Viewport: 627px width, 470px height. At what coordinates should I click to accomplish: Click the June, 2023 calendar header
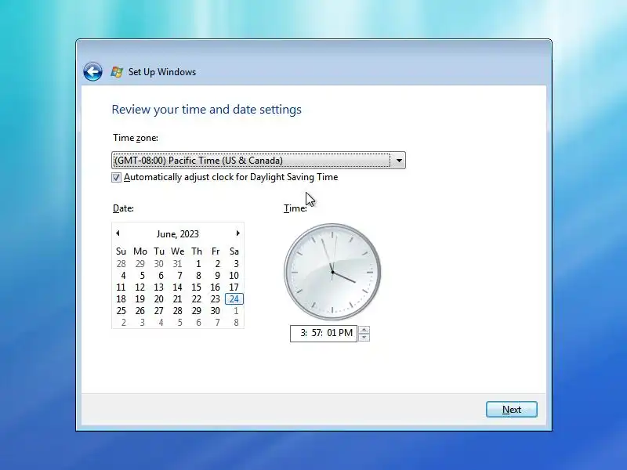(x=178, y=233)
